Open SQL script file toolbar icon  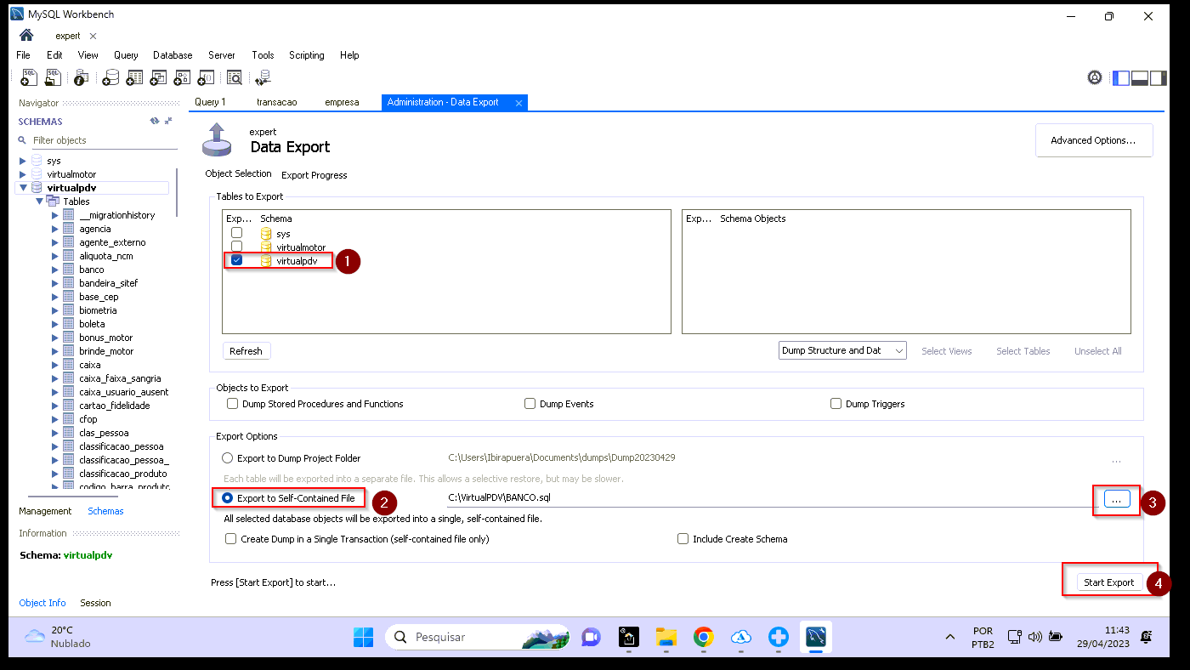[x=53, y=77]
